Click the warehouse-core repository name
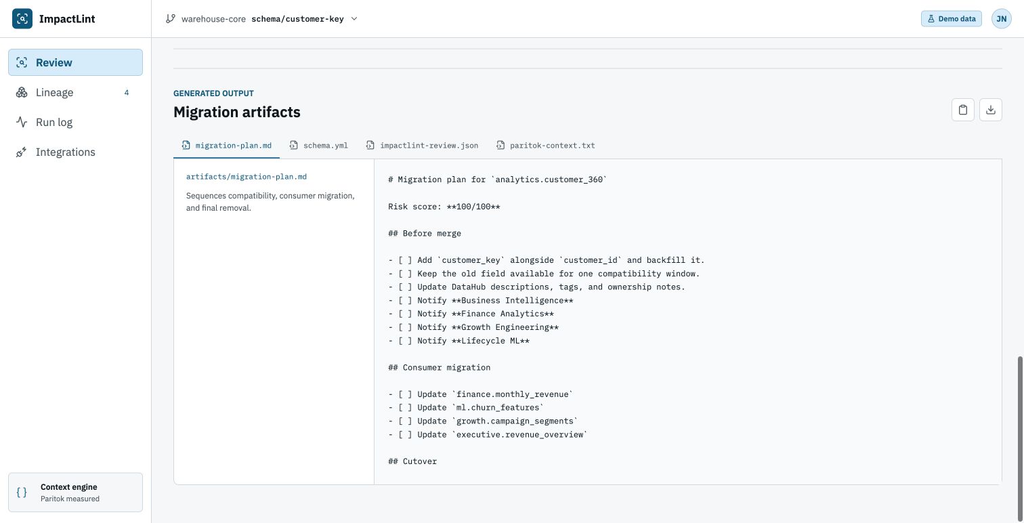The image size is (1024, 523). click(x=213, y=19)
